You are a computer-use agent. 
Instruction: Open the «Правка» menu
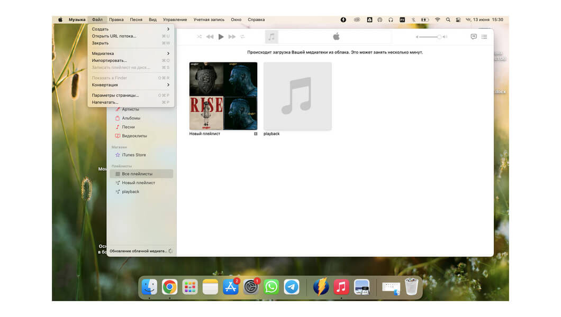[x=116, y=19]
